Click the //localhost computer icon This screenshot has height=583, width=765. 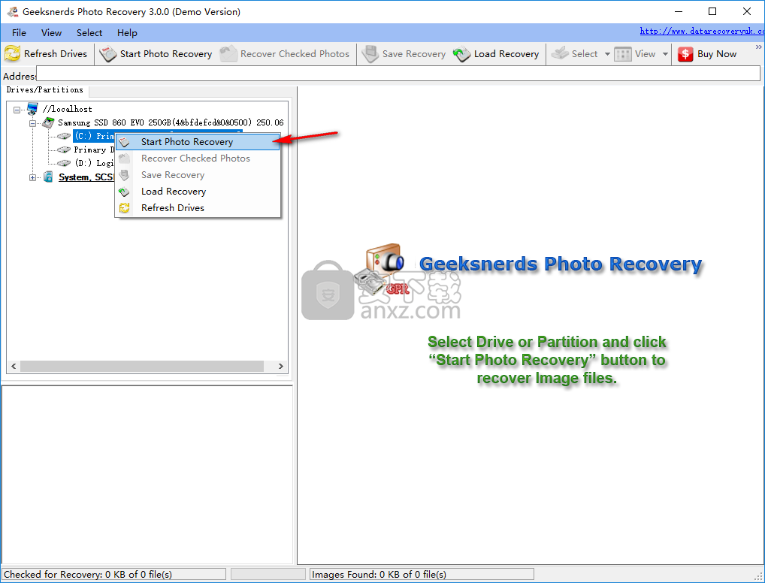[x=32, y=108]
